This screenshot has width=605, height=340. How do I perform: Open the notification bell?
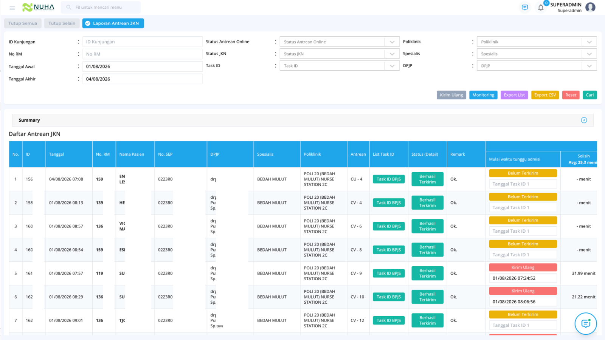click(541, 8)
